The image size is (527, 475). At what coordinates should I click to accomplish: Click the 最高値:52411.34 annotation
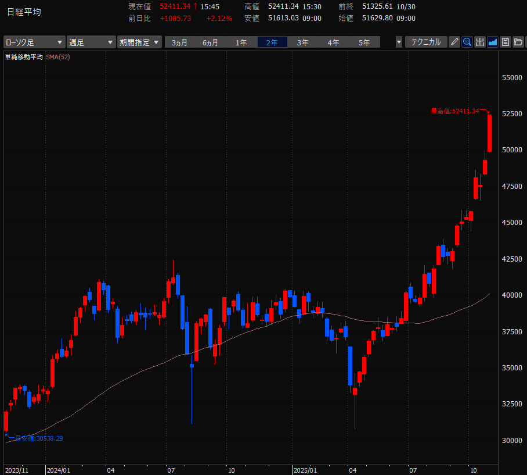pos(455,111)
